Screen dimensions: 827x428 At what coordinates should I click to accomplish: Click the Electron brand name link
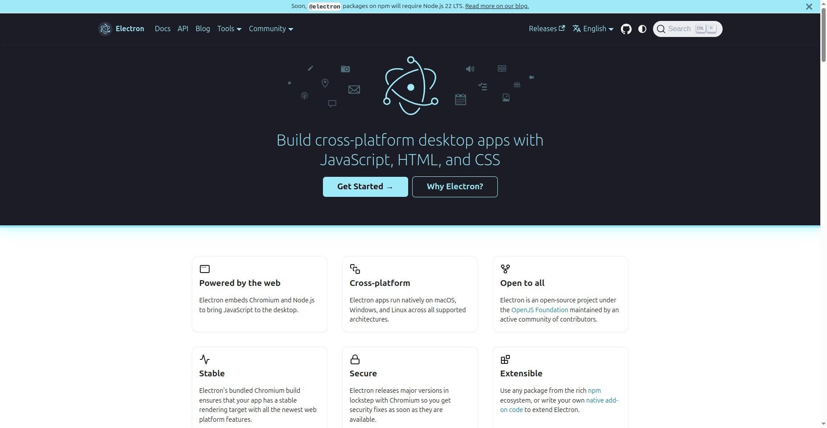point(130,29)
